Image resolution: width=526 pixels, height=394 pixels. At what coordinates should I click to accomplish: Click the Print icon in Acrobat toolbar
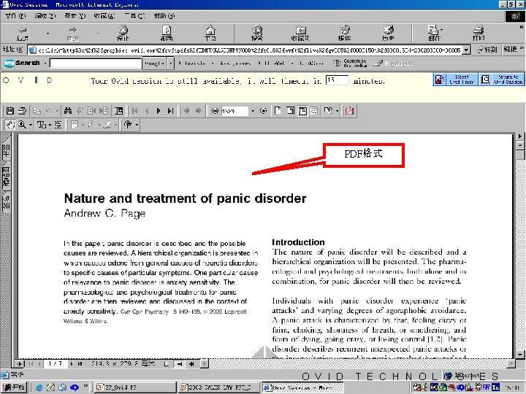coord(22,111)
